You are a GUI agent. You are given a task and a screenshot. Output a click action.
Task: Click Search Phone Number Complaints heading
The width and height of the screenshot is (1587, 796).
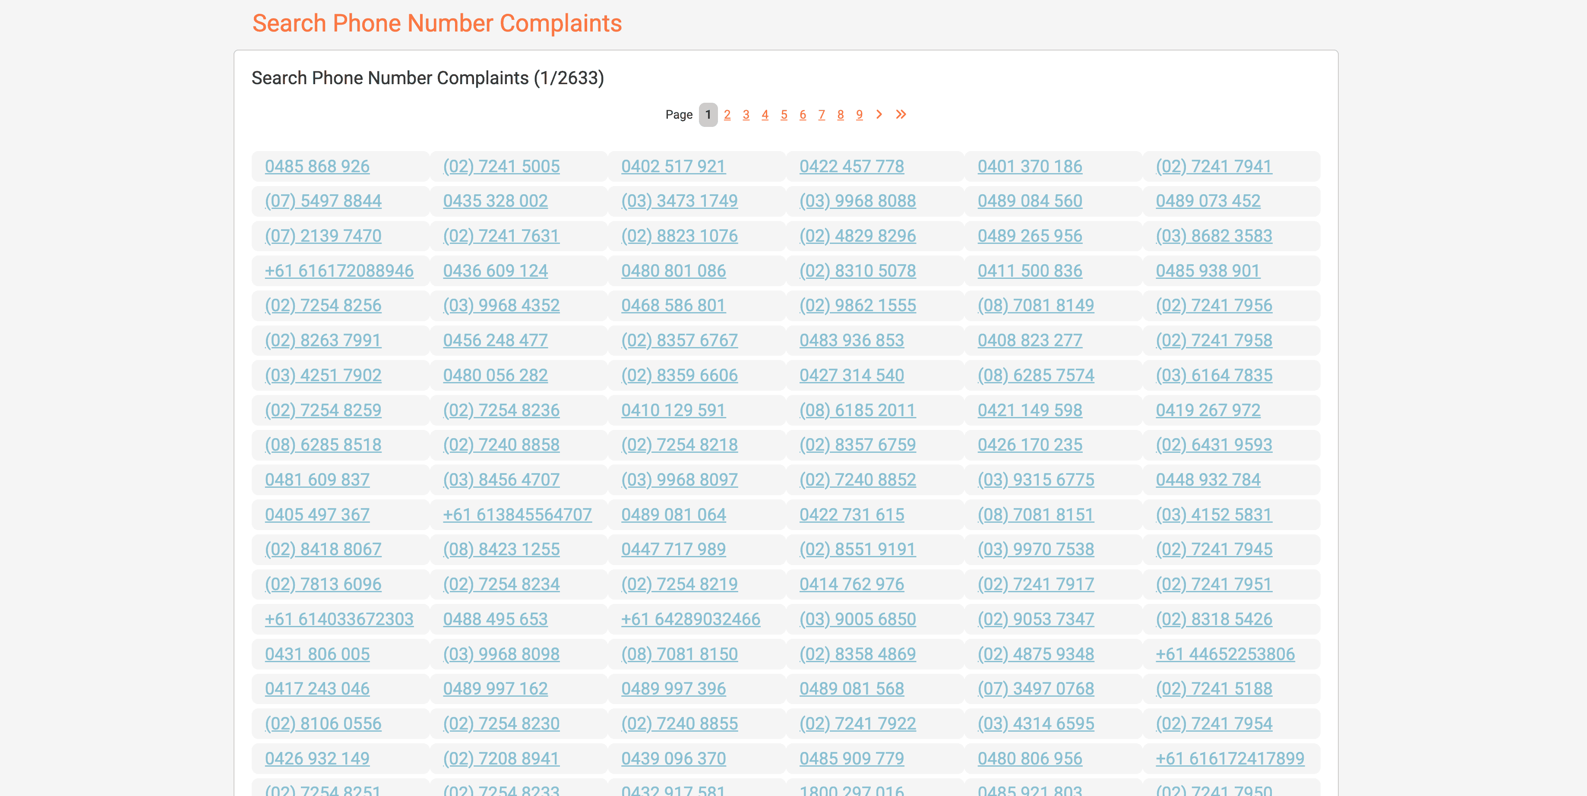pyautogui.click(x=437, y=23)
